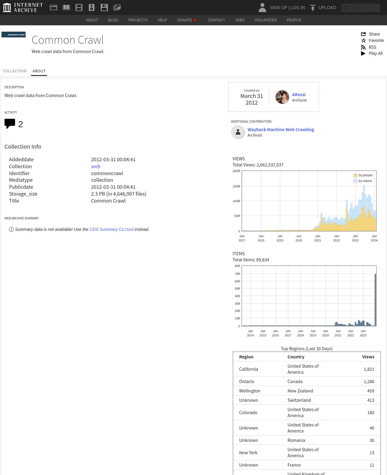Click the 'Total Items: 89,834' text
Viewport: 387px width, 475px height.
pyautogui.click(x=251, y=260)
